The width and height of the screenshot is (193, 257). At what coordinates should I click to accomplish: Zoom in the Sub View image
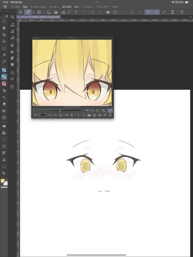pos(98,110)
